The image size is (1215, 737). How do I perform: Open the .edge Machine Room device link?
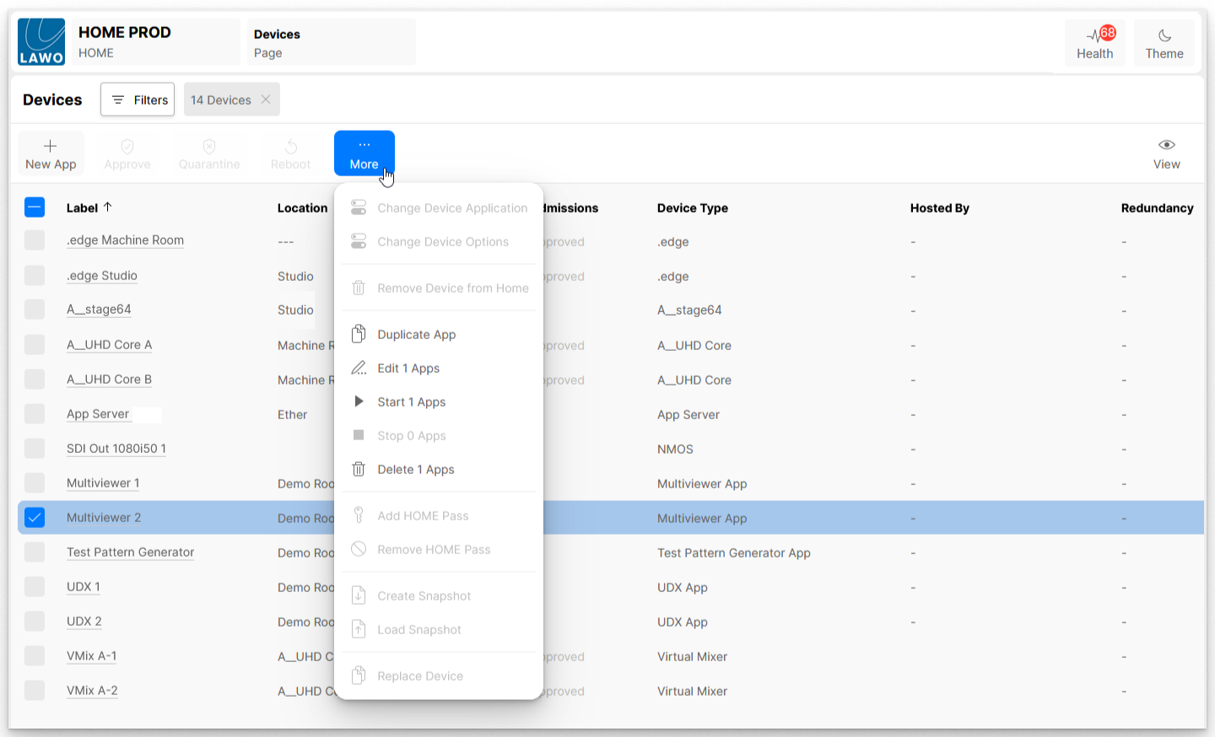pyautogui.click(x=125, y=240)
